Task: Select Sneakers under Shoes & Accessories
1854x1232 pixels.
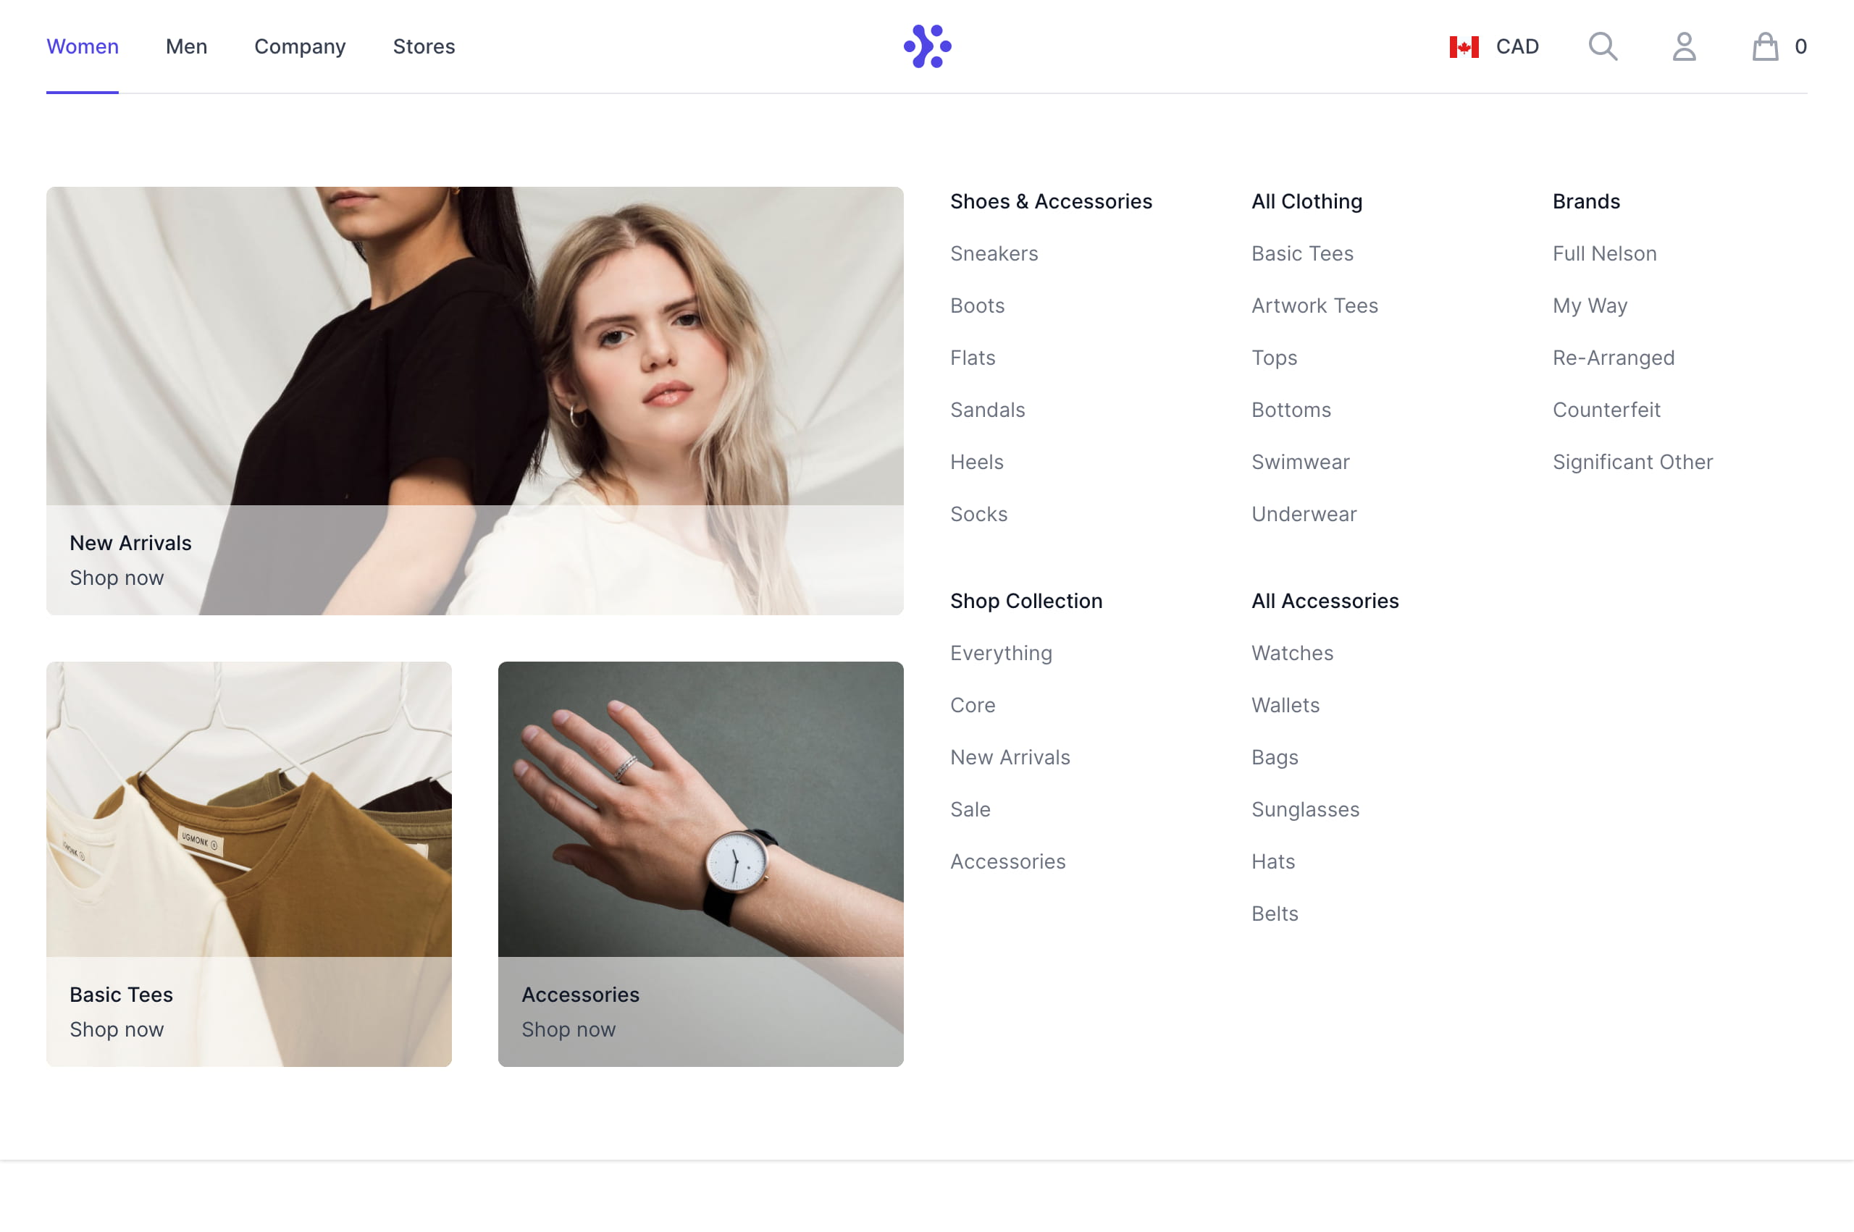Action: [x=994, y=253]
